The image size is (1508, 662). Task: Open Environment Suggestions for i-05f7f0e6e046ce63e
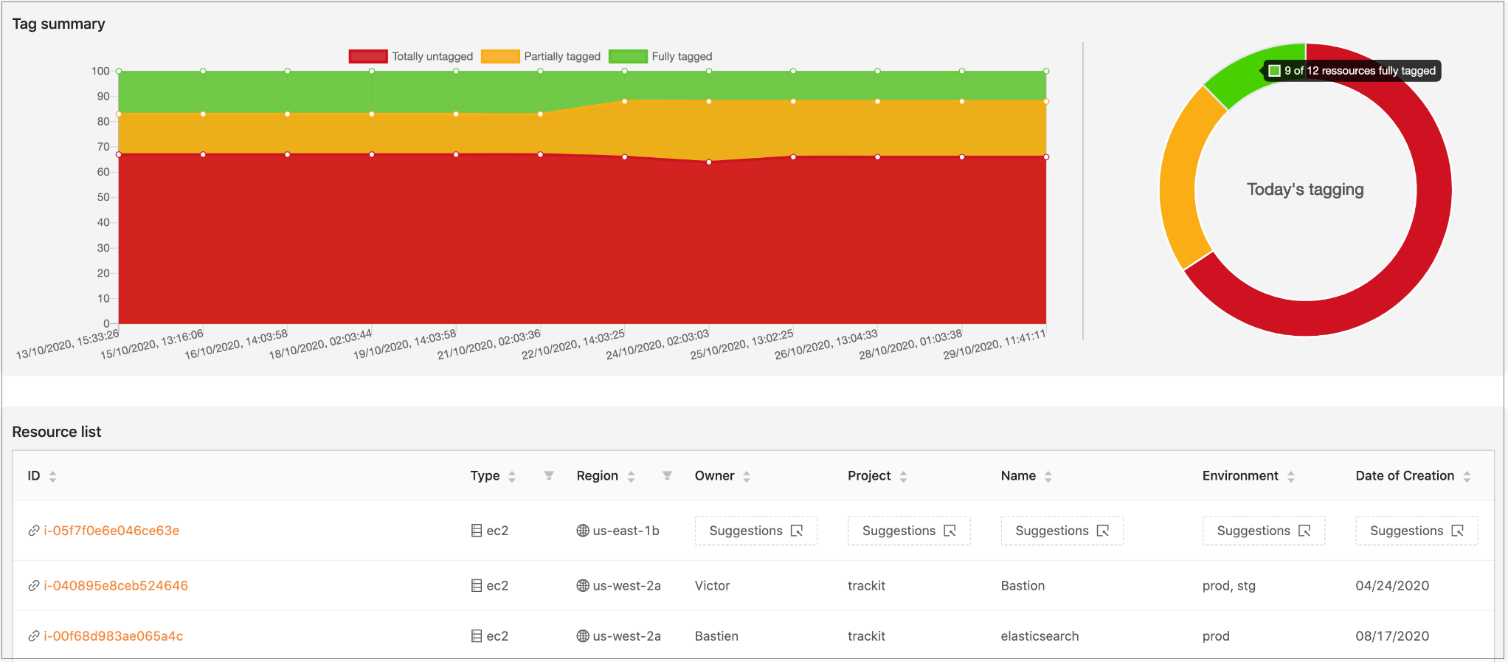pyautogui.click(x=1264, y=531)
